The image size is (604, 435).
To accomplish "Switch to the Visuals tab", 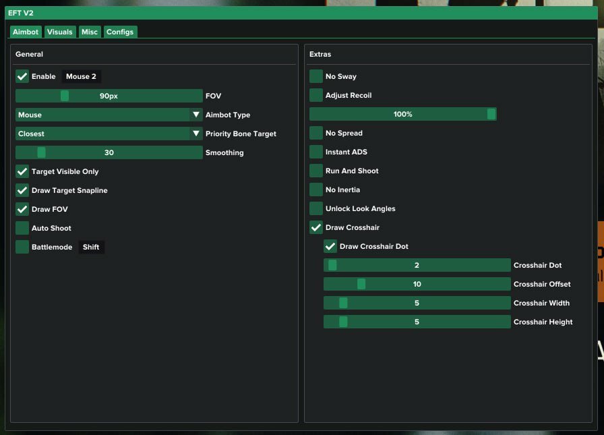I will point(59,32).
